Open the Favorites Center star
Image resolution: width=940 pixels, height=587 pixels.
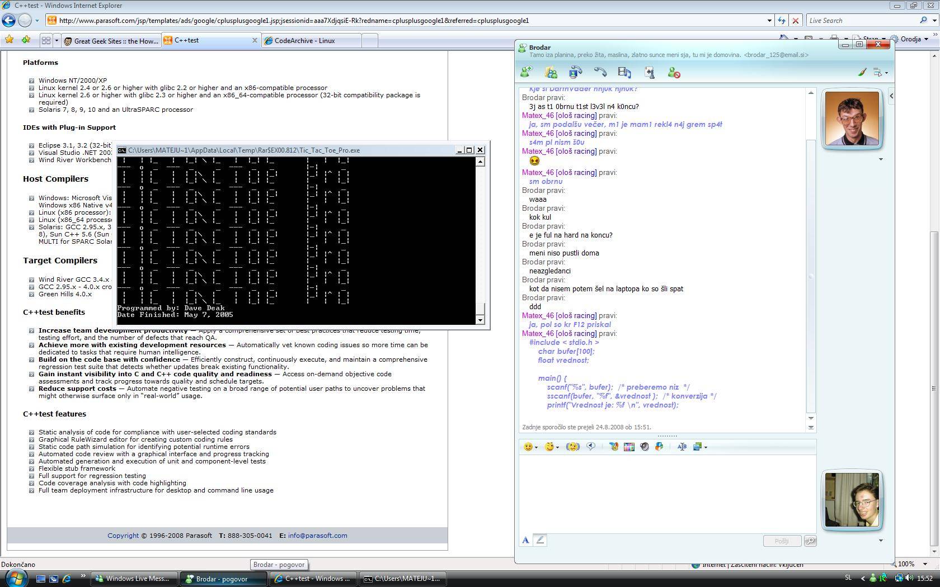[x=9, y=40]
